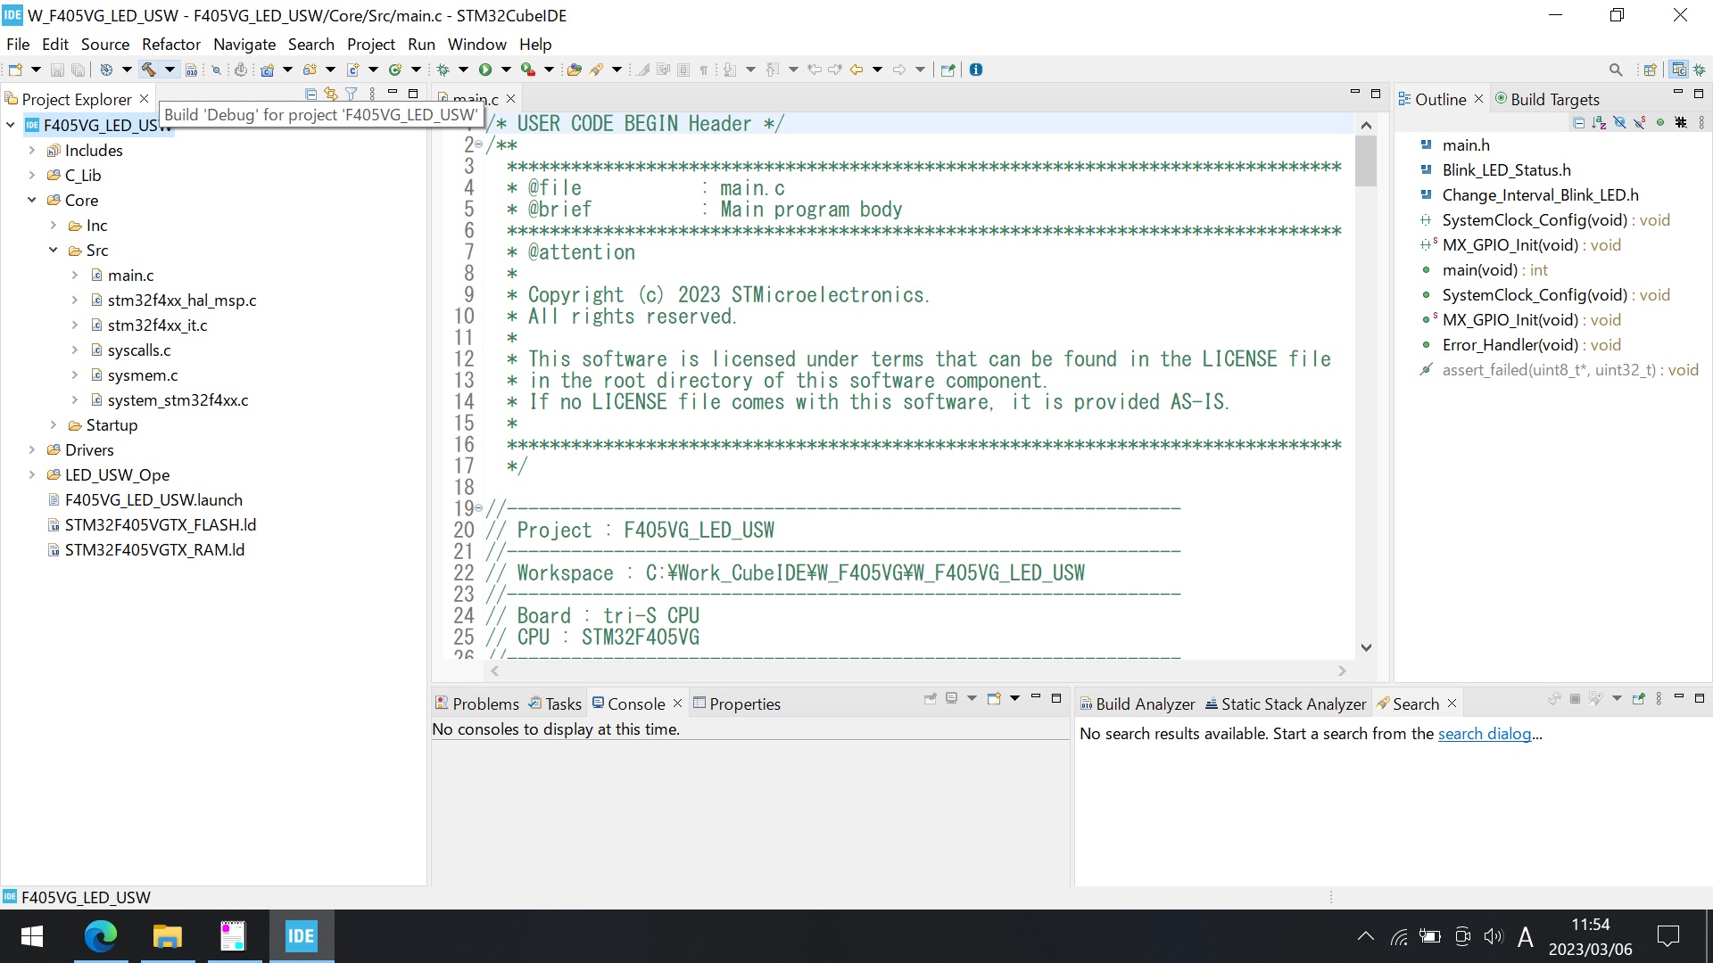This screenshot has height=963, width=1713.
Task: Expand the LED_USW_Ope folder
Action: (32, 475)
